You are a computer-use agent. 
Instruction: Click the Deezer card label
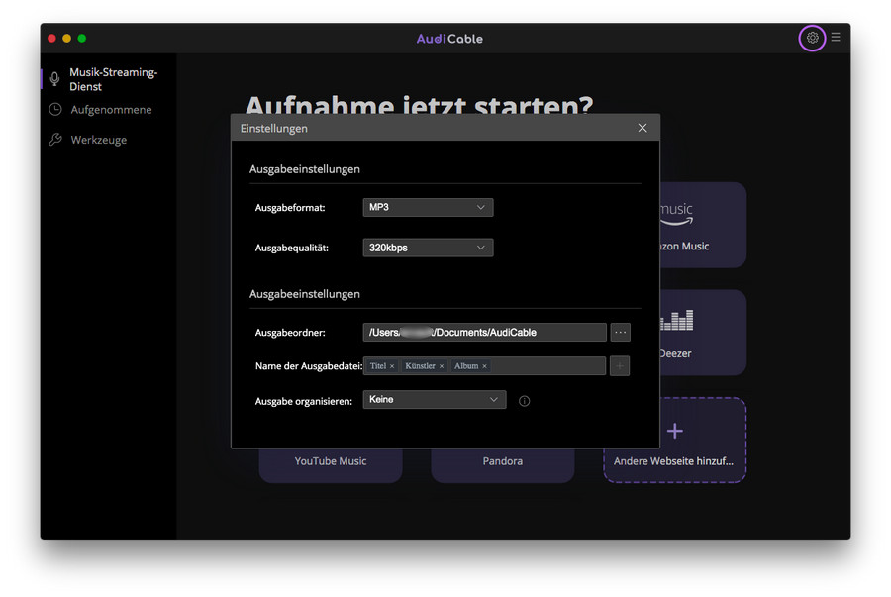pos(675,353)
